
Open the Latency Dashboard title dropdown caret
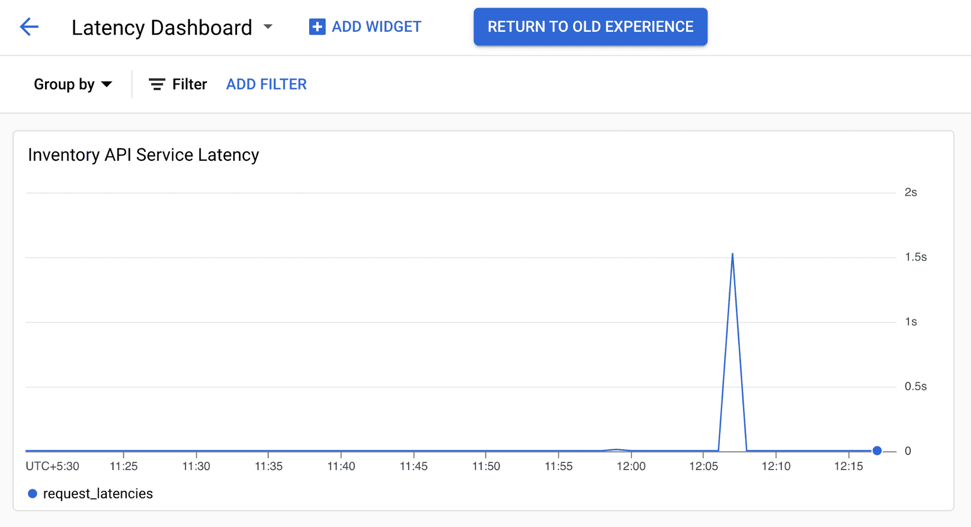coord(268,27)
